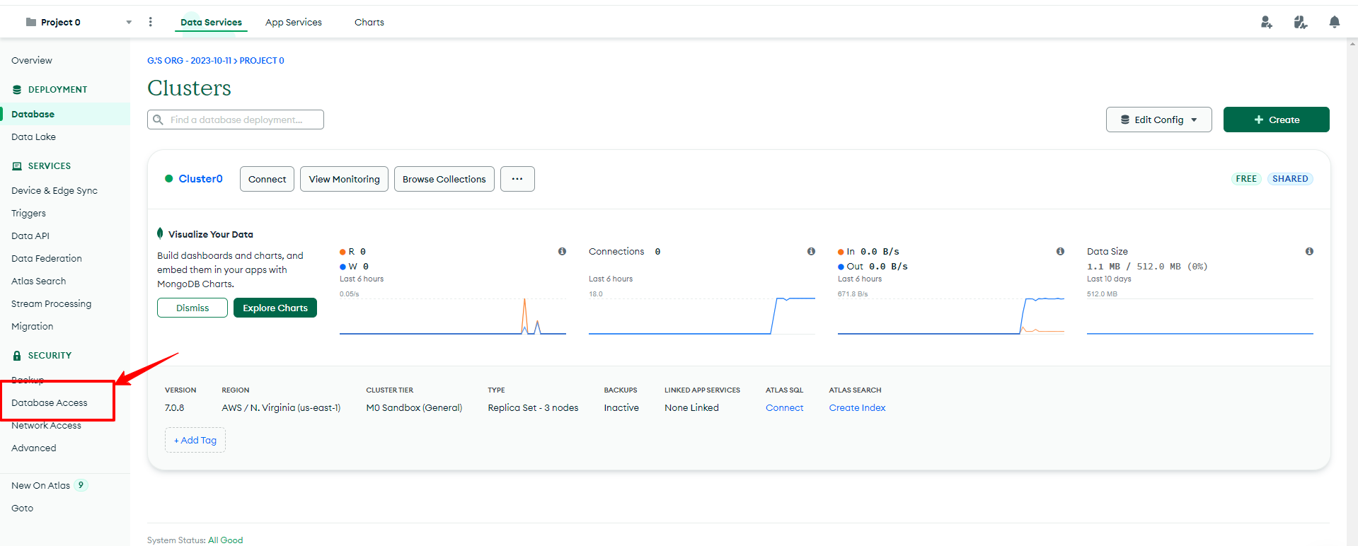Open the notifications bell
The width and height of the screenshot is (1358, 546).
pos(1335,22)
